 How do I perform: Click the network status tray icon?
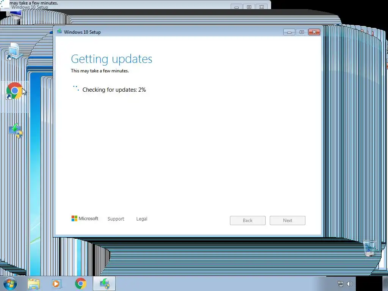[x=341, y=284]
